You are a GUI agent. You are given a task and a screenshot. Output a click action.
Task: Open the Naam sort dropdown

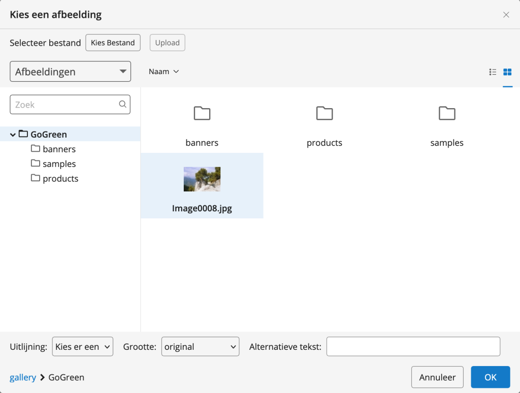(x=164, y=72)
